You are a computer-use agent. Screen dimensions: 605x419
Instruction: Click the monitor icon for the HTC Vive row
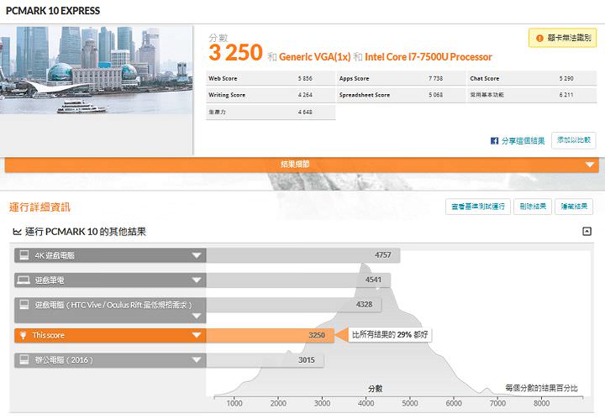pyautogui.click(x=22, y=304)
